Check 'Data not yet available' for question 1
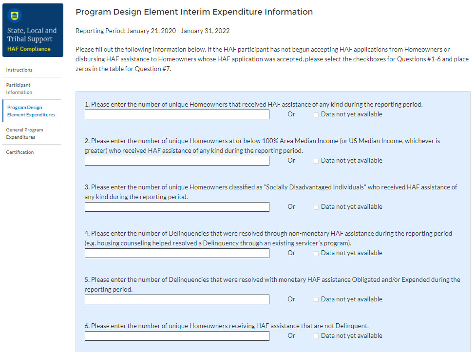This screenshot has height=352, width=475. (x=316, y=115)
